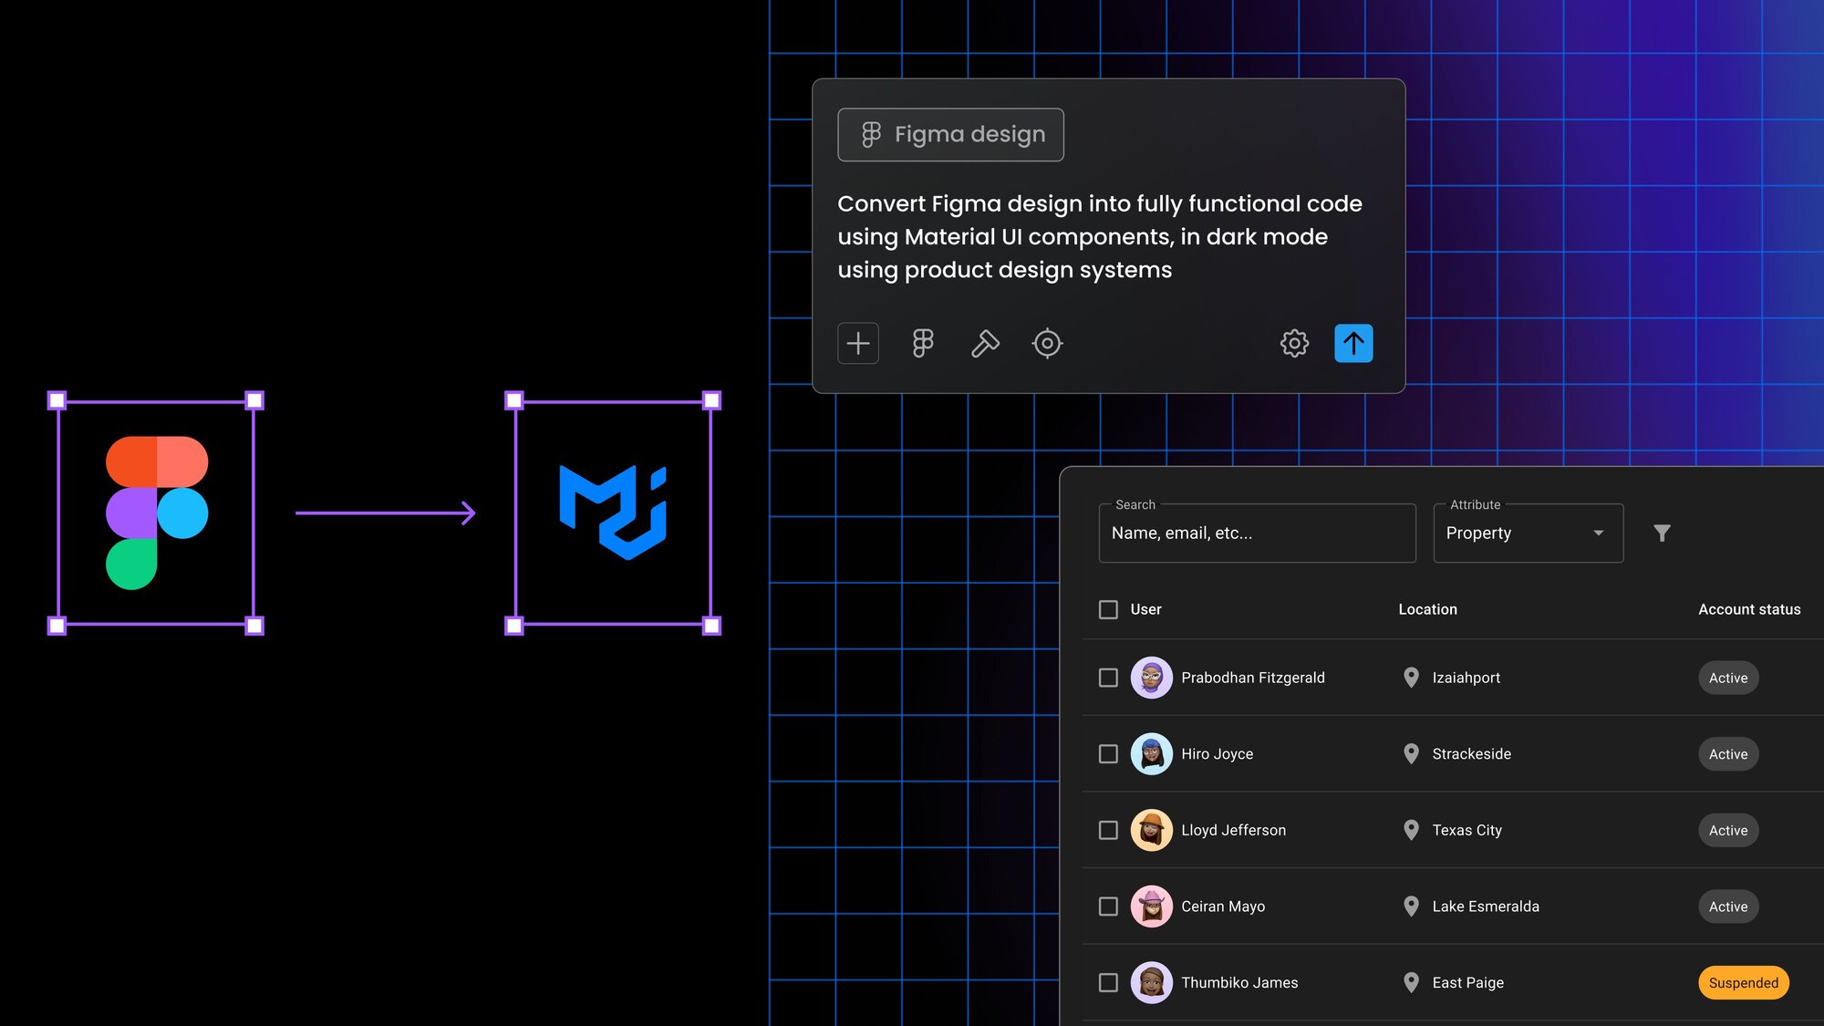Click Lloyd Jefferson's avatar
This screenshot has width=1824, height=1026.
click(1152, 830)
